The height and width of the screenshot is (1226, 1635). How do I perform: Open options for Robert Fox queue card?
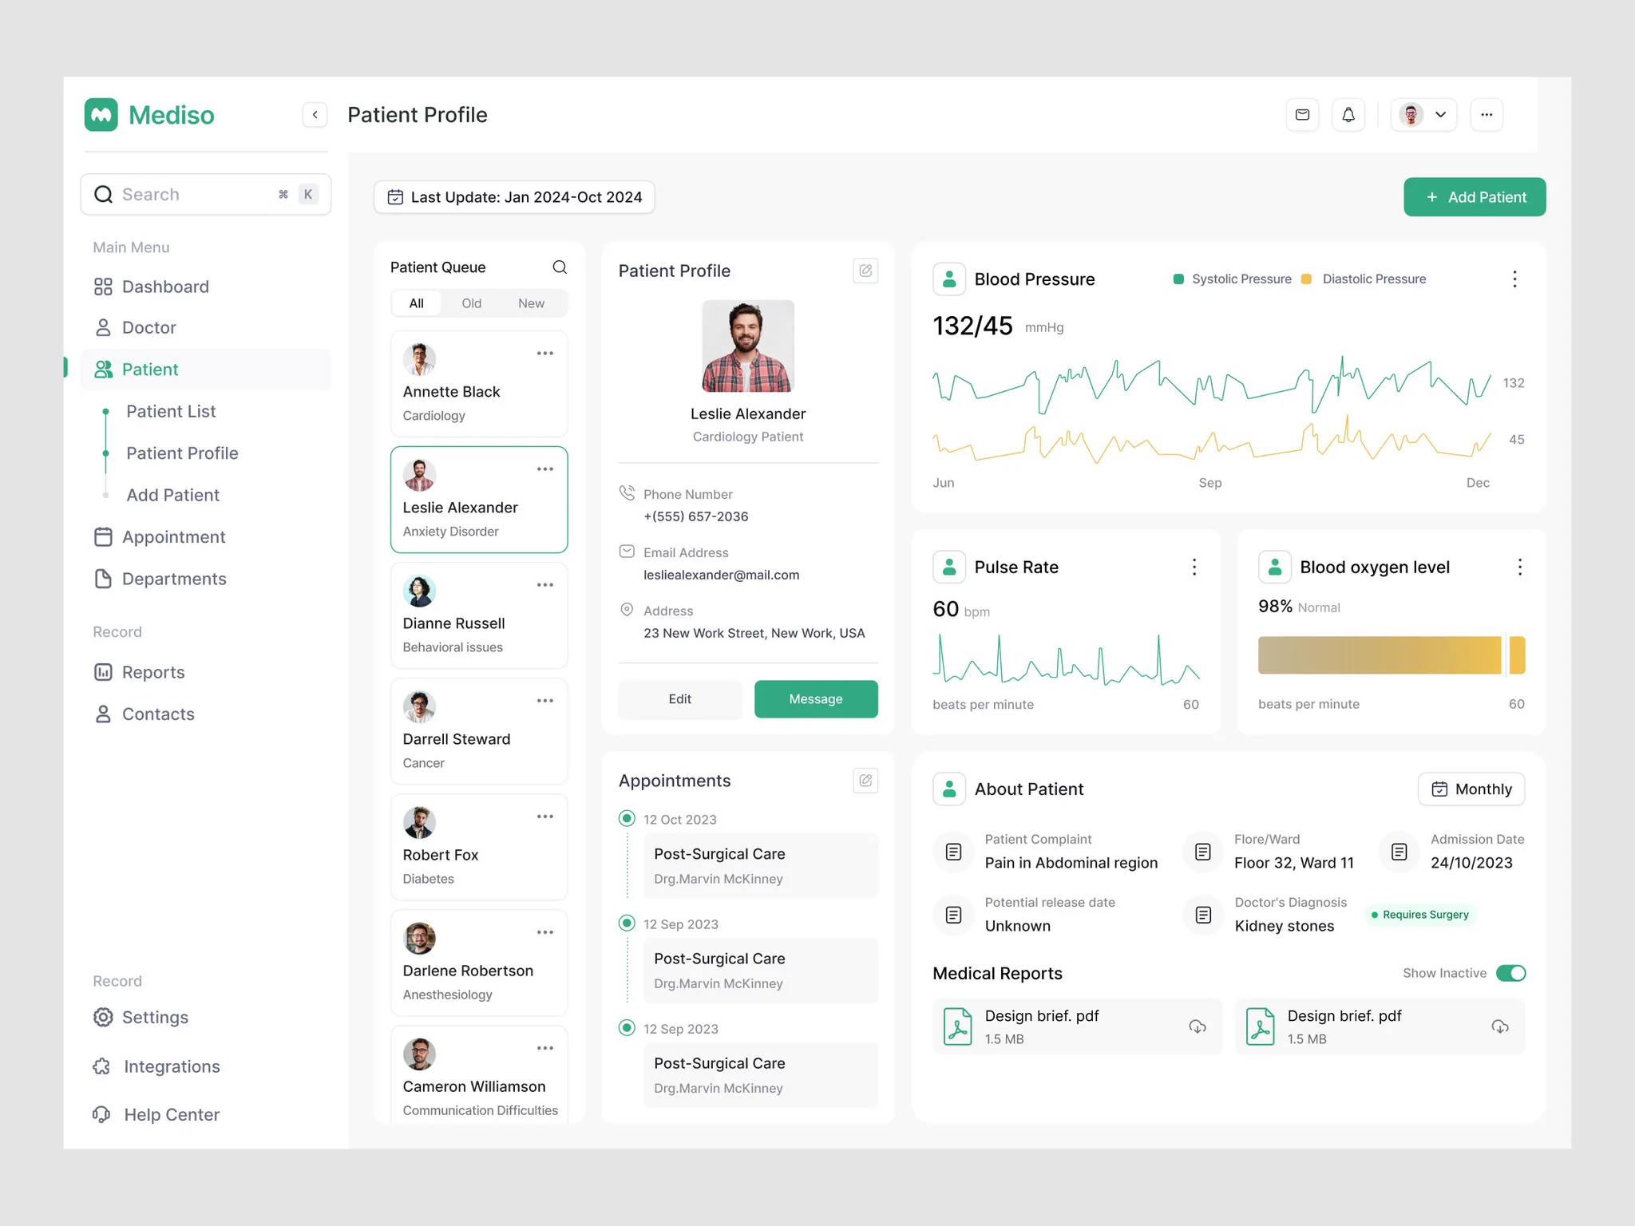pyautogui.click(x=545, y=817)
